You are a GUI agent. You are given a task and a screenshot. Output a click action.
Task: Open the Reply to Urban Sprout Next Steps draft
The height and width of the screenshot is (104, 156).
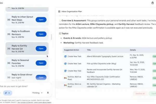click(x=41, y=20)
